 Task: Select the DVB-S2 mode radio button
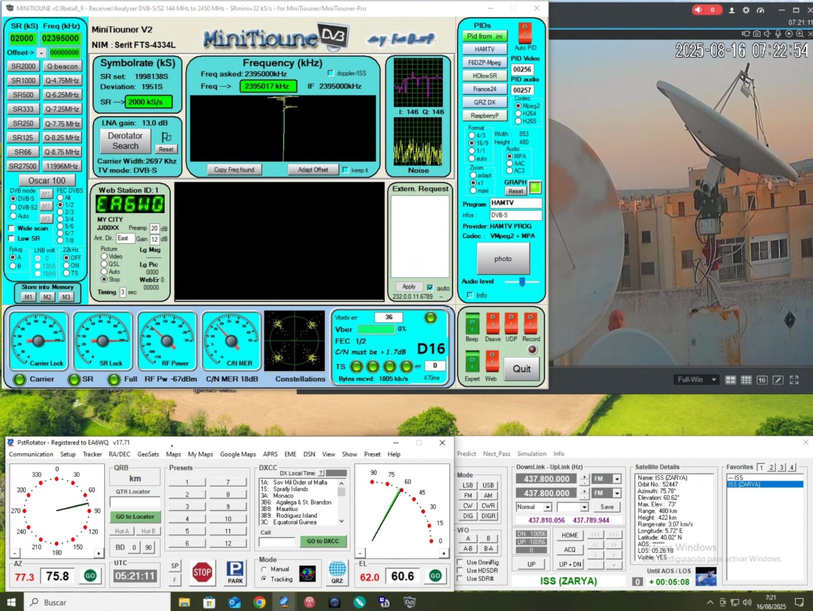13,207
